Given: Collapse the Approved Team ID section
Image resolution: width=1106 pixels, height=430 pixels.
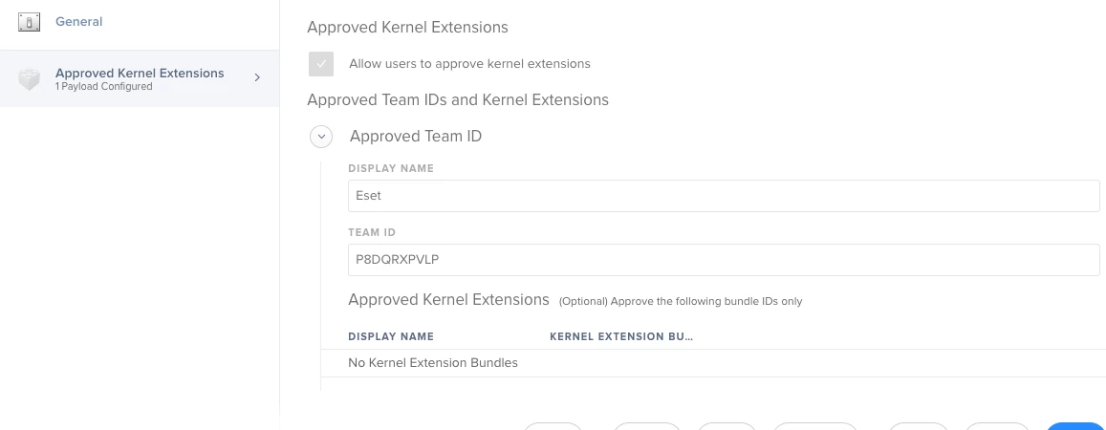Looking at the screenshot, I should coord(321,136).
